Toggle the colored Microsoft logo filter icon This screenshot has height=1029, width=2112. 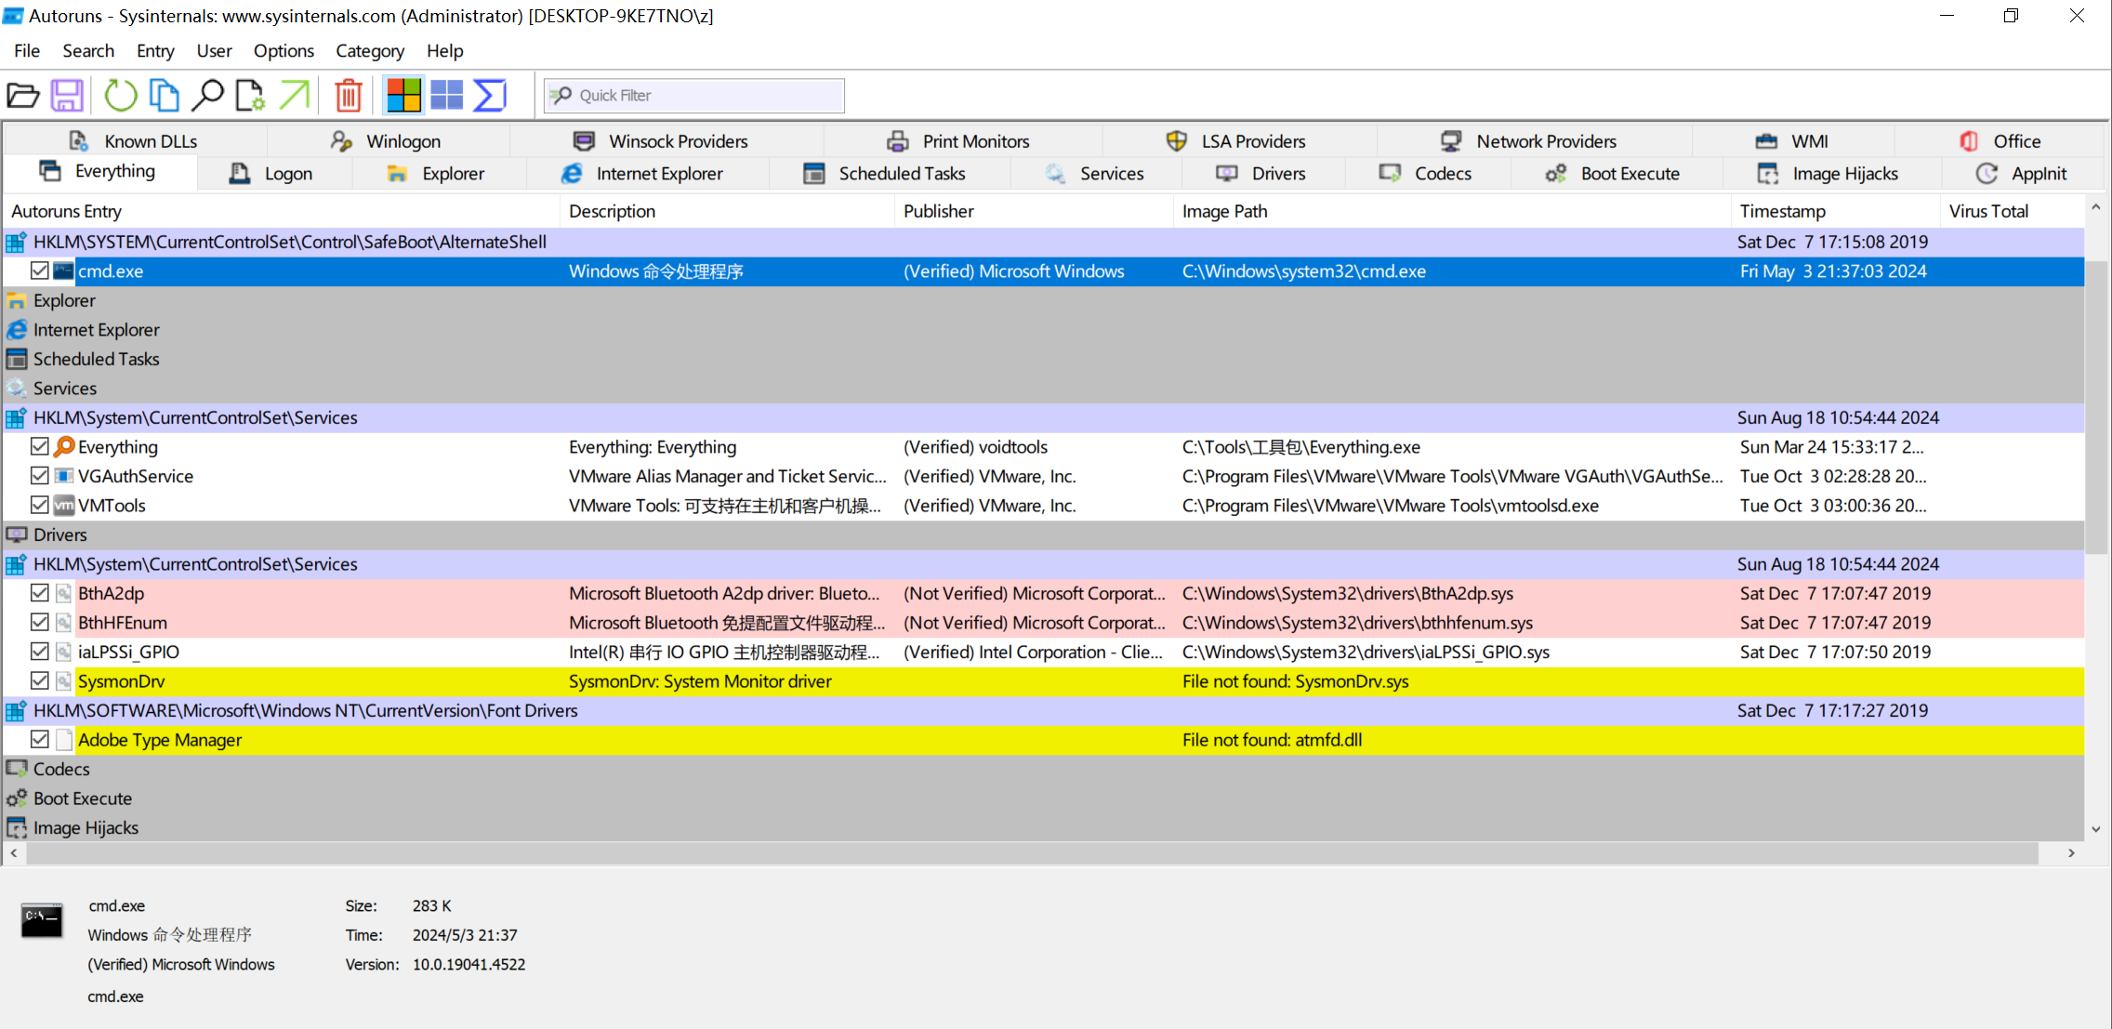coord(403,95)
